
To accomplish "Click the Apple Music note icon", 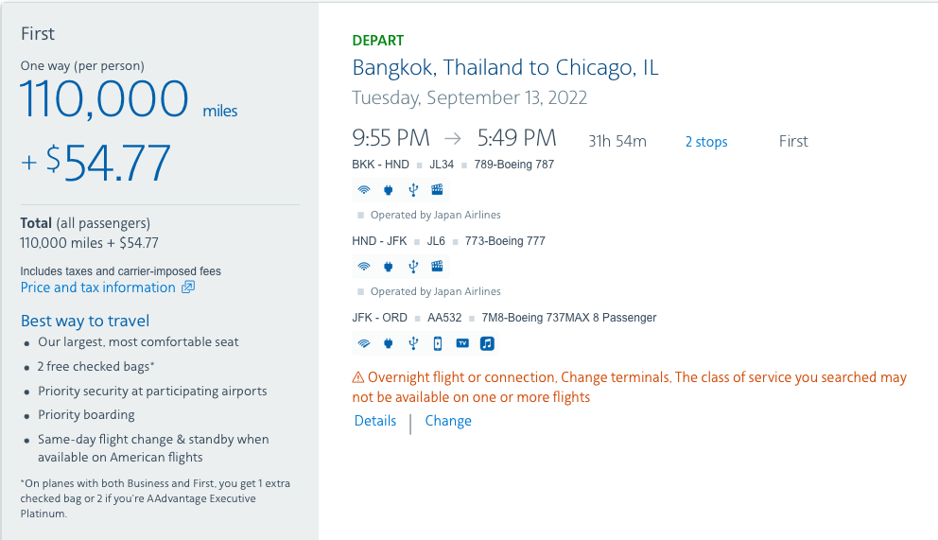I will click(x=487, y=343).
